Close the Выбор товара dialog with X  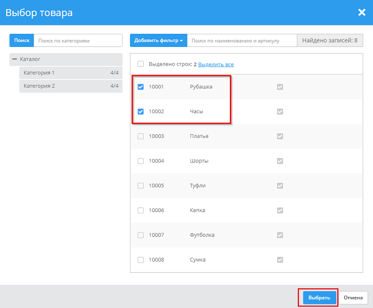pyautogui.click(x=361, y=13)
